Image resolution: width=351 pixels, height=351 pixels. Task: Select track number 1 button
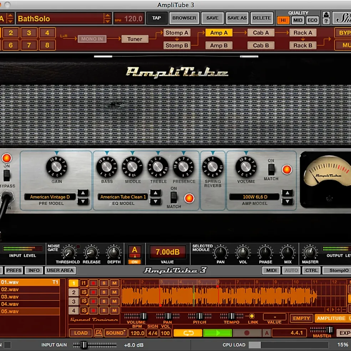pyautogui.click(x=73, y=283)
